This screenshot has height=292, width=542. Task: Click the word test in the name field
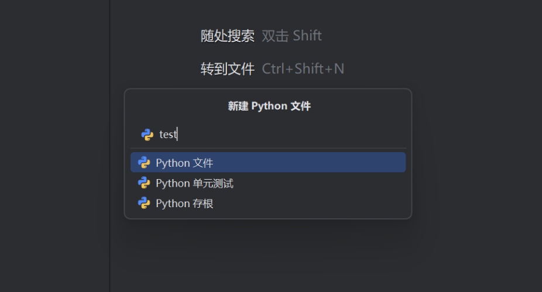coord(168,135)
